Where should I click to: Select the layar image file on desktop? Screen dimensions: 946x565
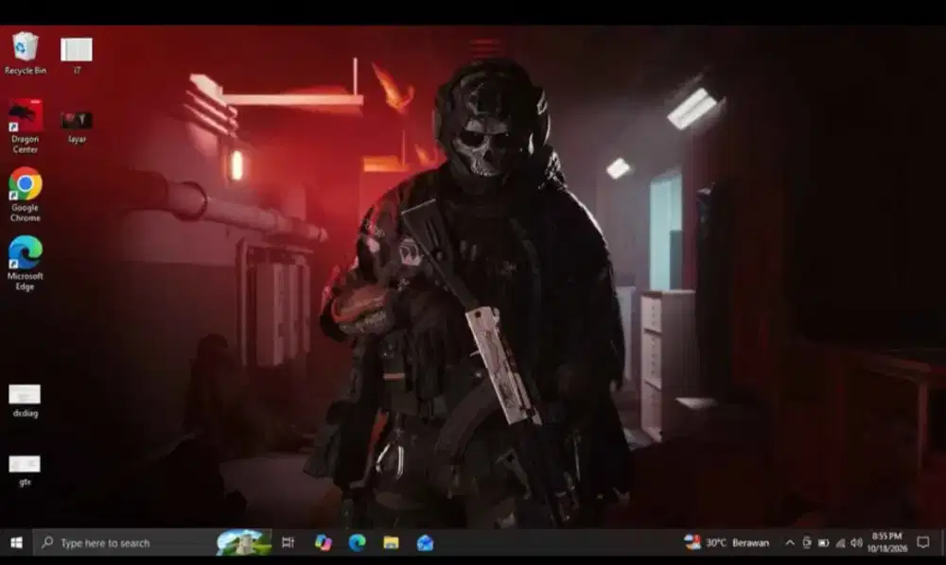click(x=77, y=128)
